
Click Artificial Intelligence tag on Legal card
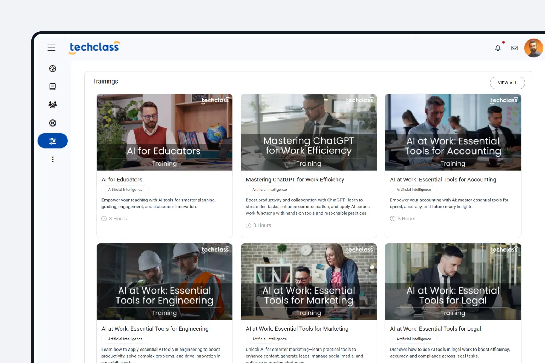(x=414, y=339)
